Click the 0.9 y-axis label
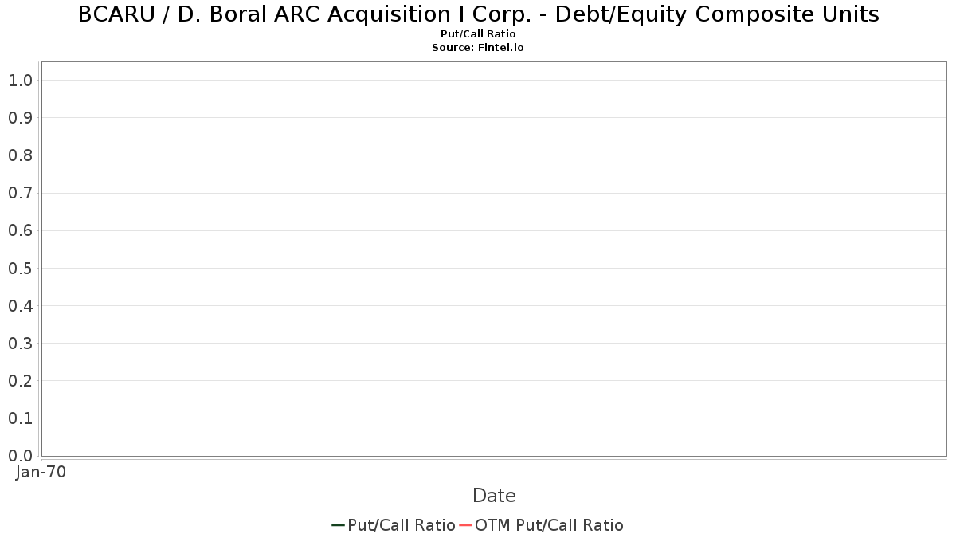The height and width of the screenshot is (538, 956). [x=20, y=118]
